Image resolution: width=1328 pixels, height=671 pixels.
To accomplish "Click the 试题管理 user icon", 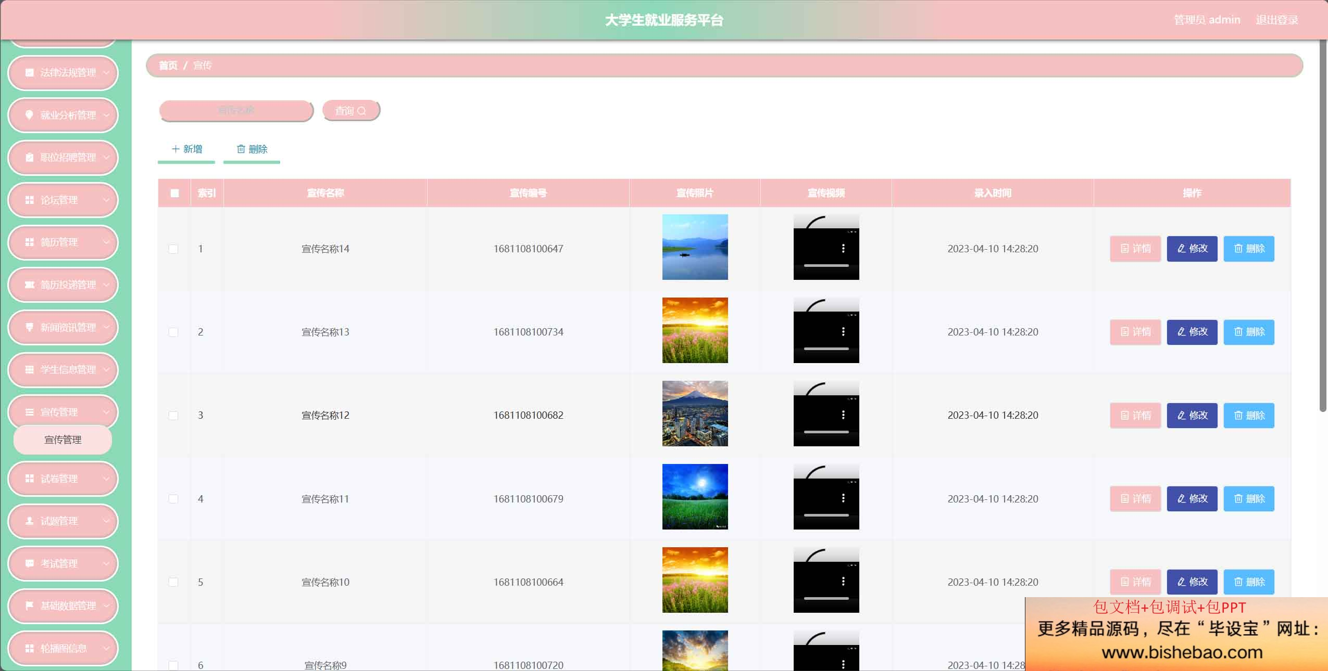I will coord(30,521).
